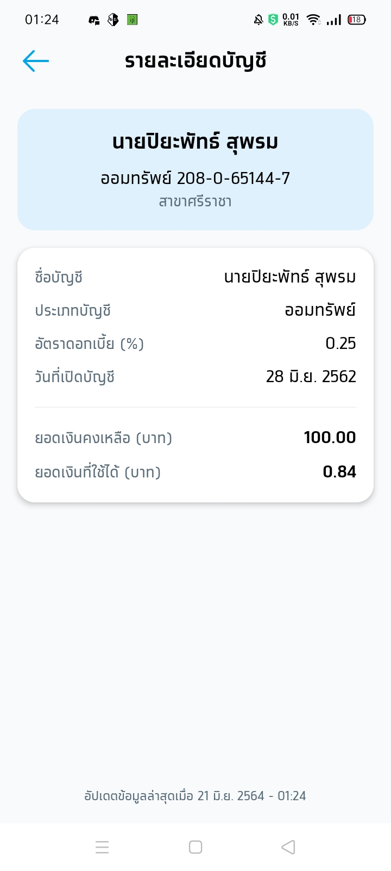This screenshot has height=871, width=391.
Task: Tap the Discord notification icon in status bar
Action: [x=94, y=20]
